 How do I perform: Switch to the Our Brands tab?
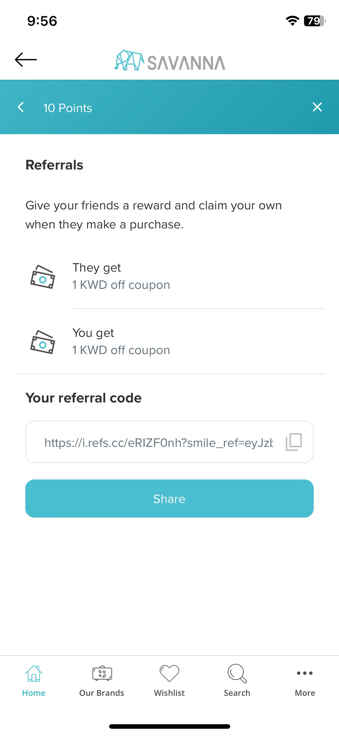click(x=102, y=681)
